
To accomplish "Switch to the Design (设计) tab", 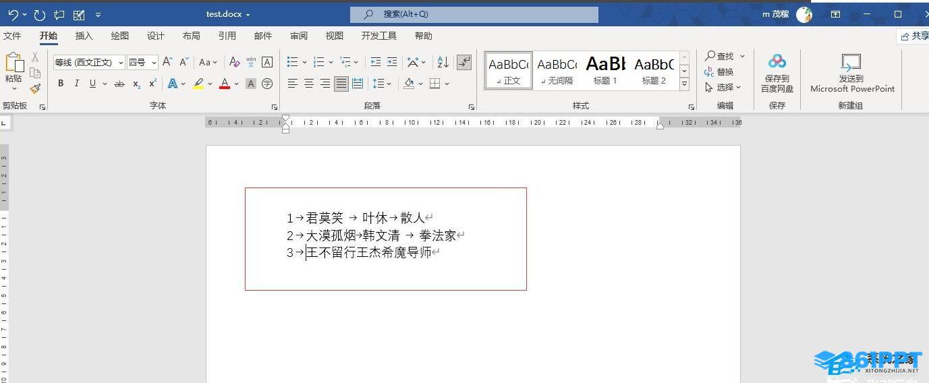I will [156, 36].
